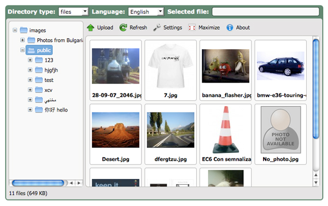Select the 28-09-07_2046.jpg thumbnail
Screen dimensions: 328x206
(116, 70)
